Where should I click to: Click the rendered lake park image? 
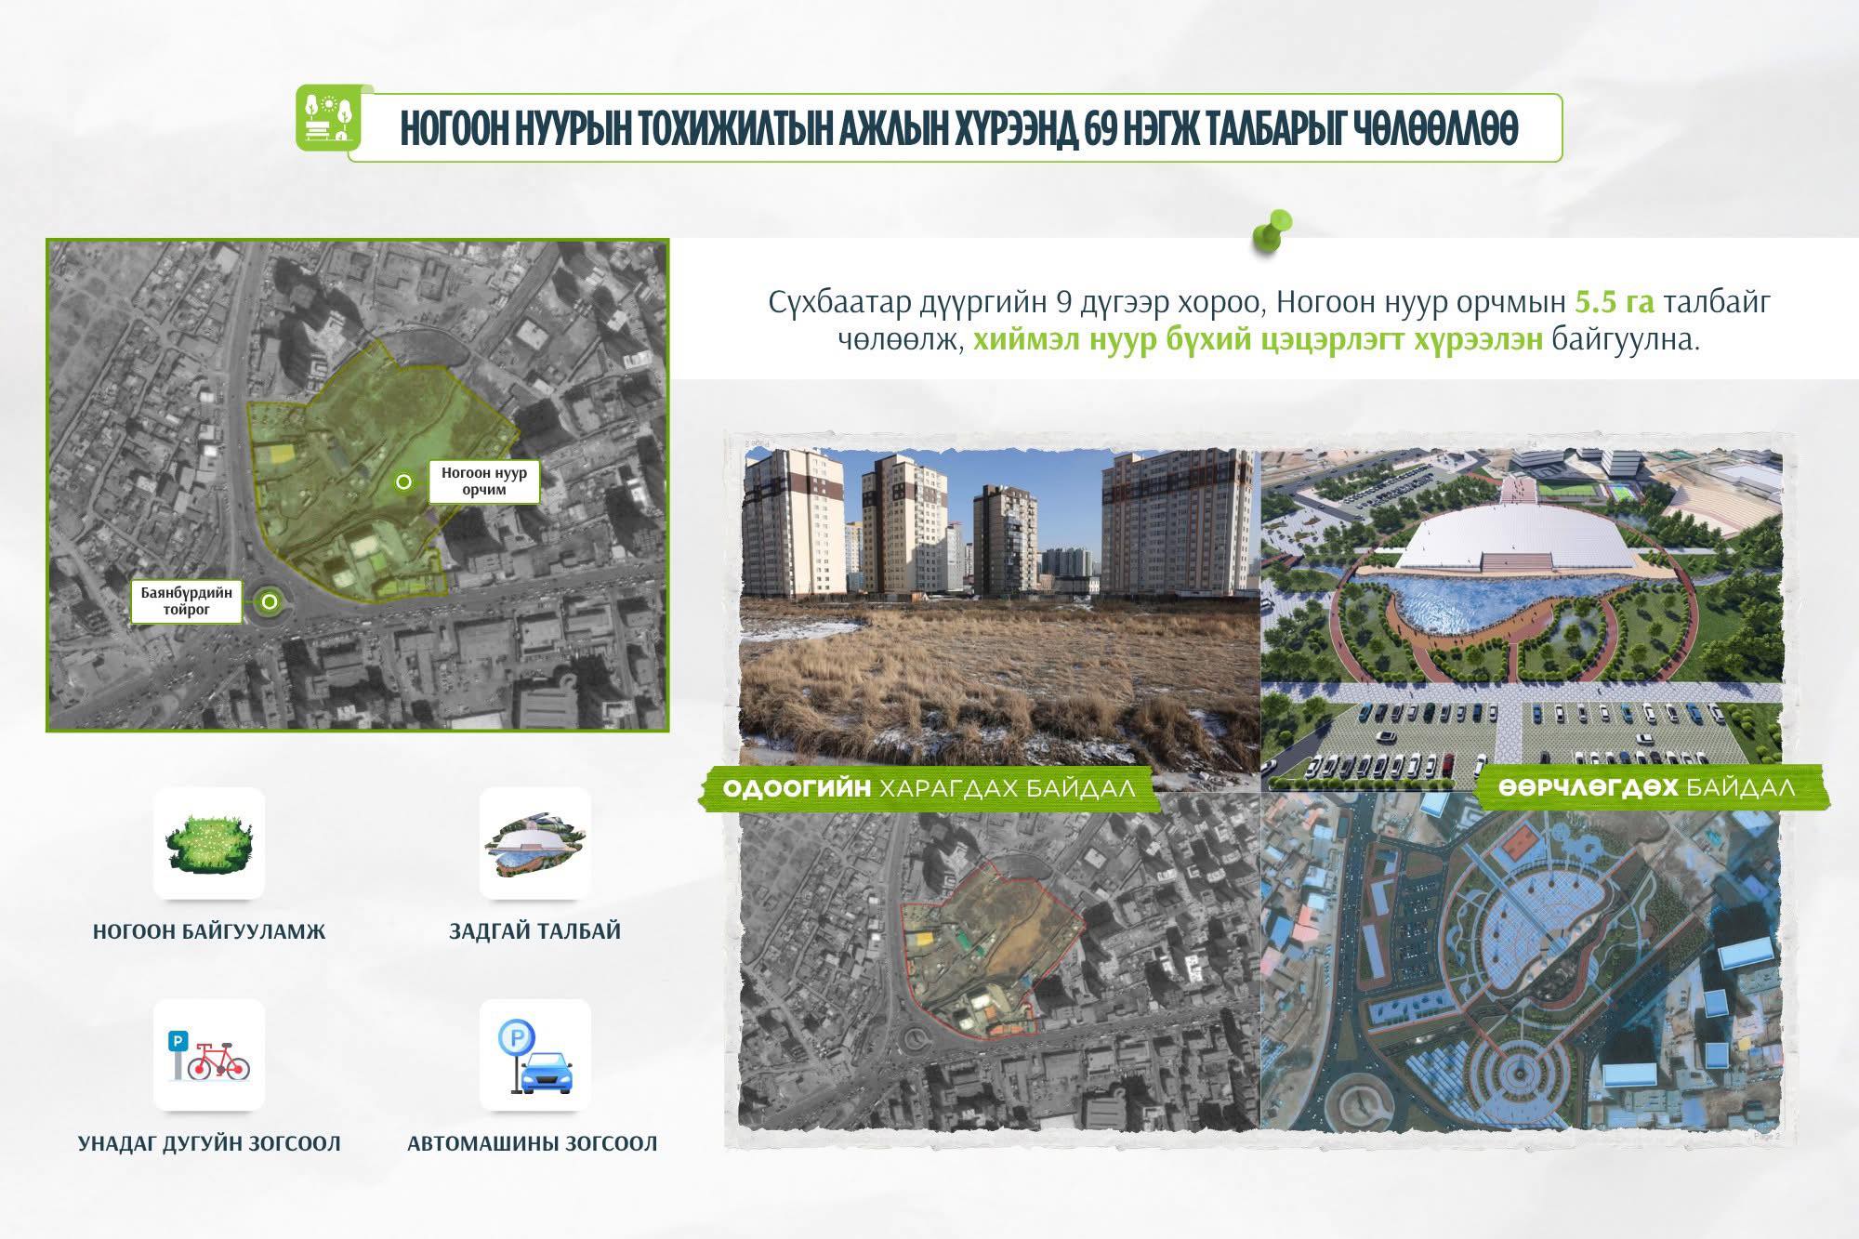(1521, 595)
